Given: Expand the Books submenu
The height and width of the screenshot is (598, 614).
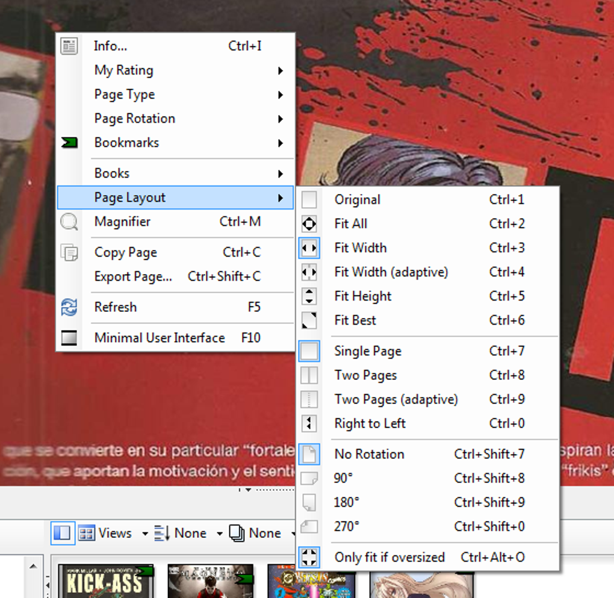Looking at the screenshot, I should (175, 173).
